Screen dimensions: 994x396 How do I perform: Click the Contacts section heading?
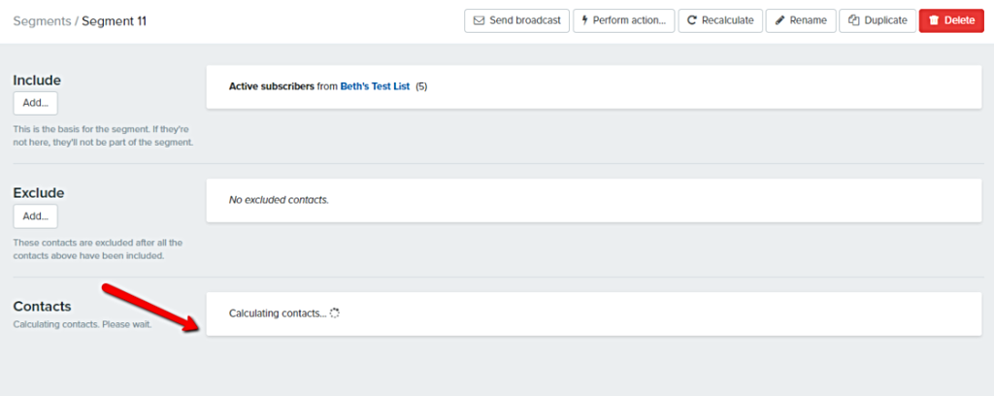tap(42, 306)
